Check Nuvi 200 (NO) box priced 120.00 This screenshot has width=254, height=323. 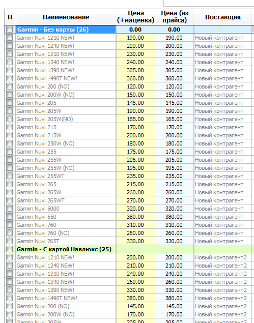(10, 86)
